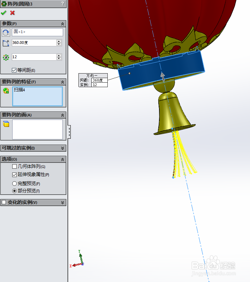Screen dimensions: 250x282
Task: Click the panel collapse handle on divider
Action: (69, 132)
